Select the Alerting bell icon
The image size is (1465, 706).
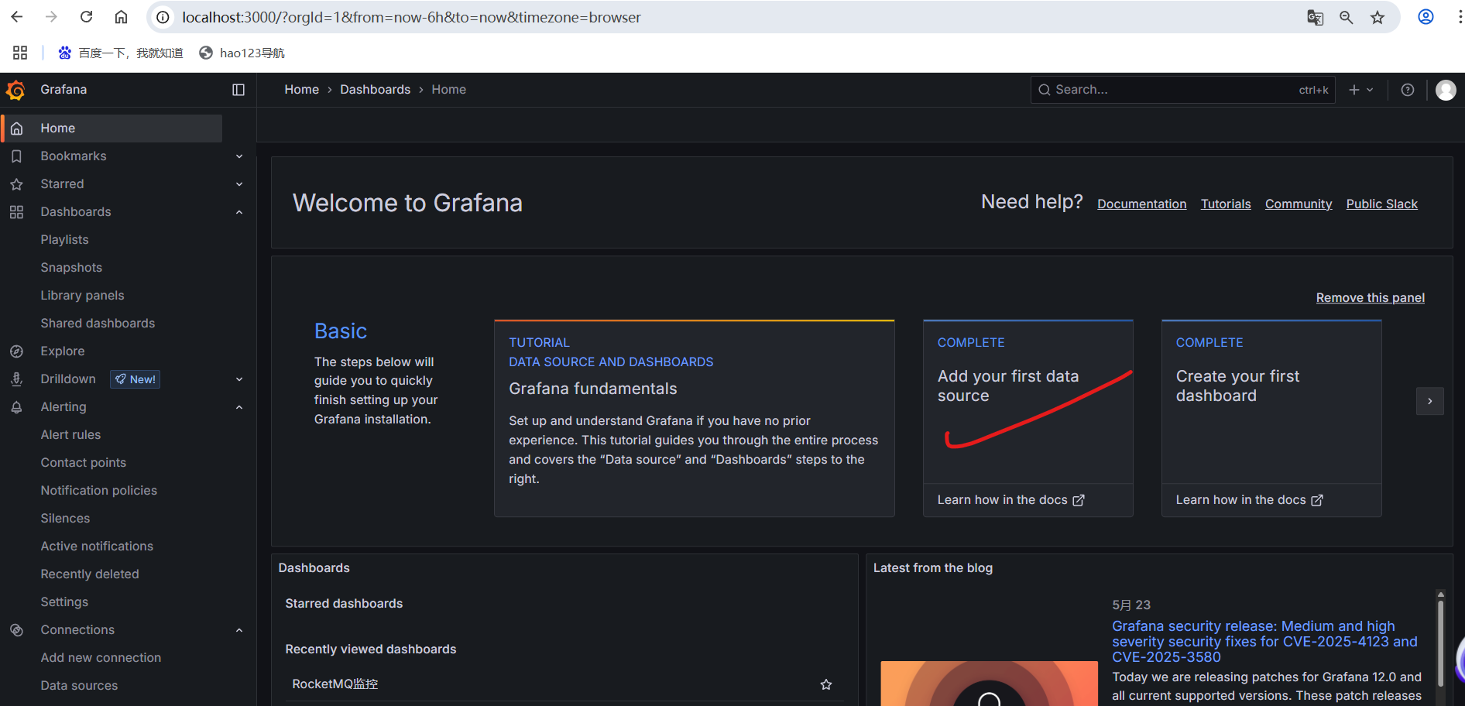[x=16, y=406]
